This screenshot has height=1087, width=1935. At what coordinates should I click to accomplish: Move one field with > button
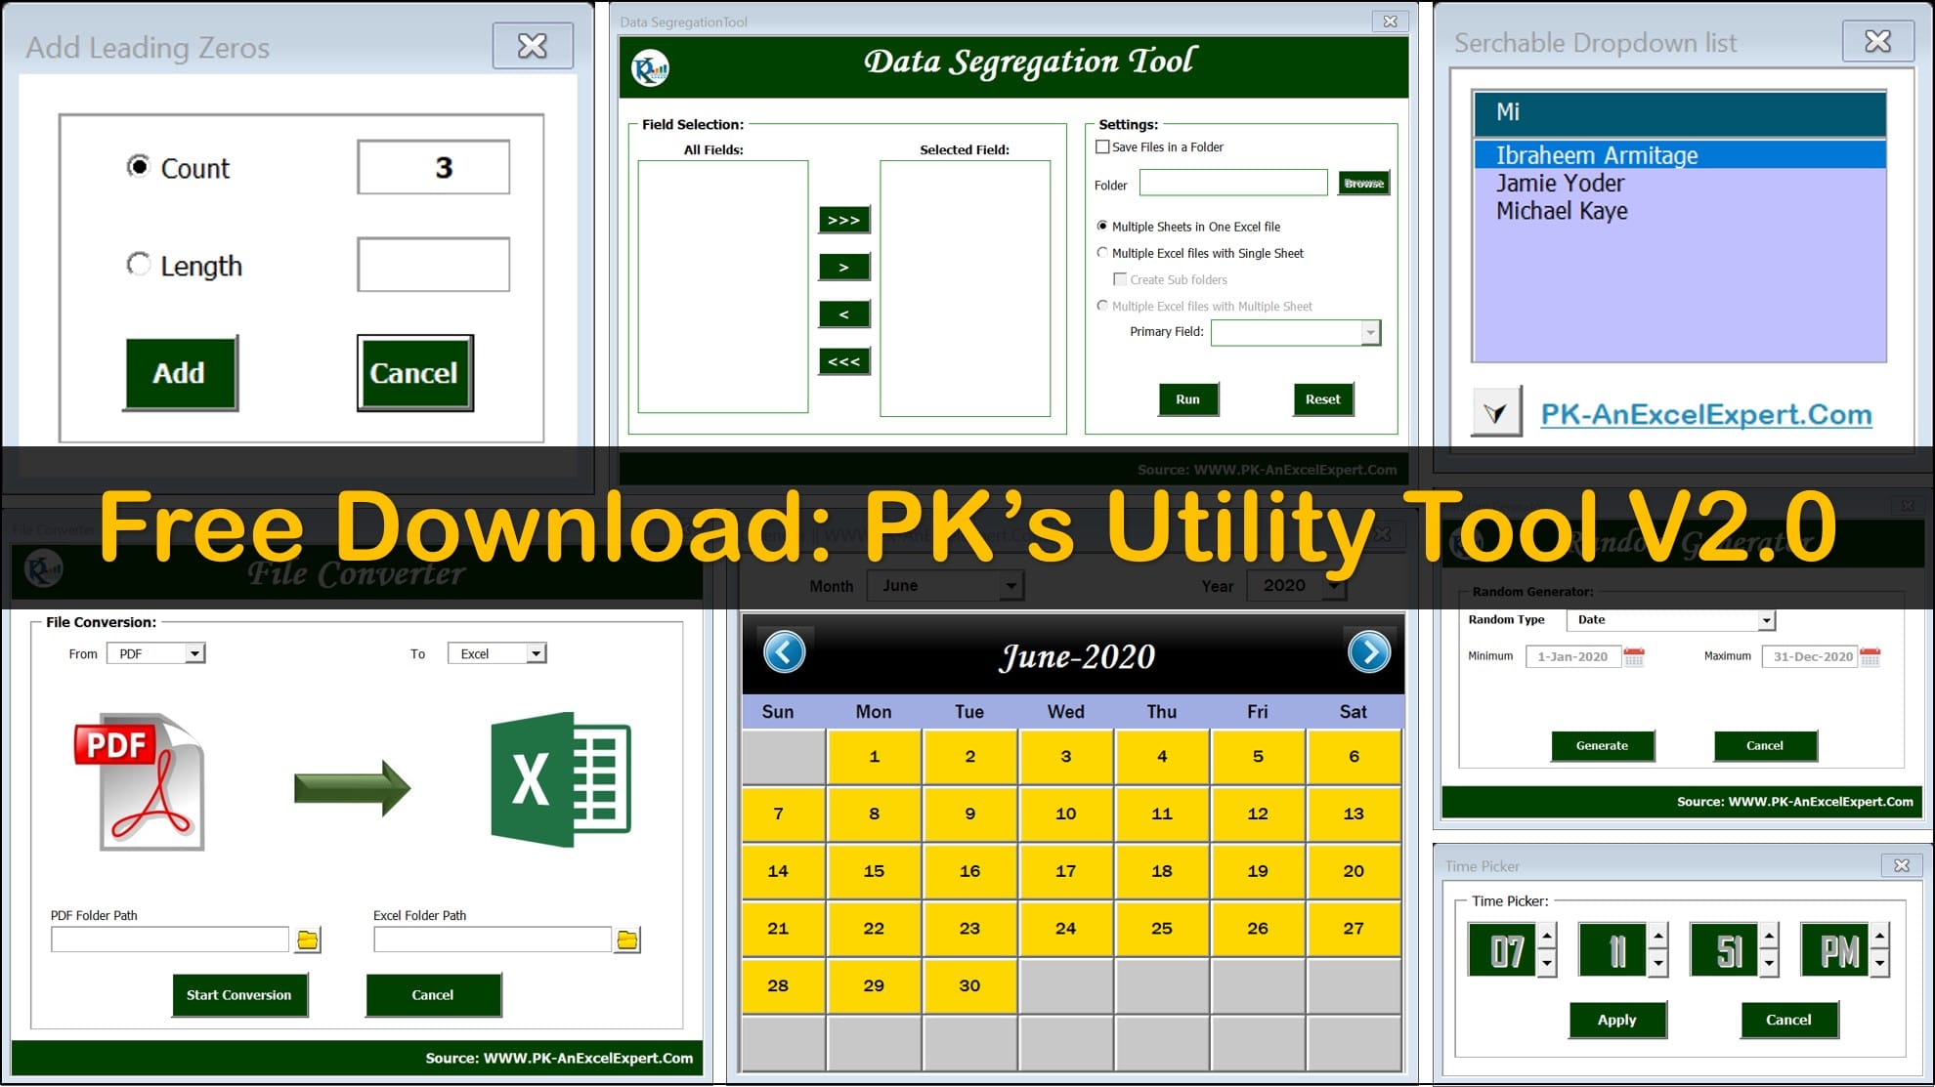[x=843, y=268]
